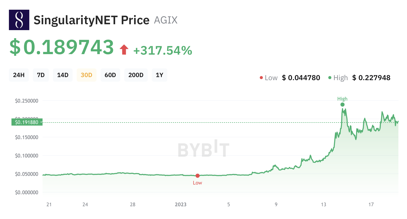The width and height of the screenshot is (407, 219).
Task: Select the 60D time range button
Action: point(110,75)
